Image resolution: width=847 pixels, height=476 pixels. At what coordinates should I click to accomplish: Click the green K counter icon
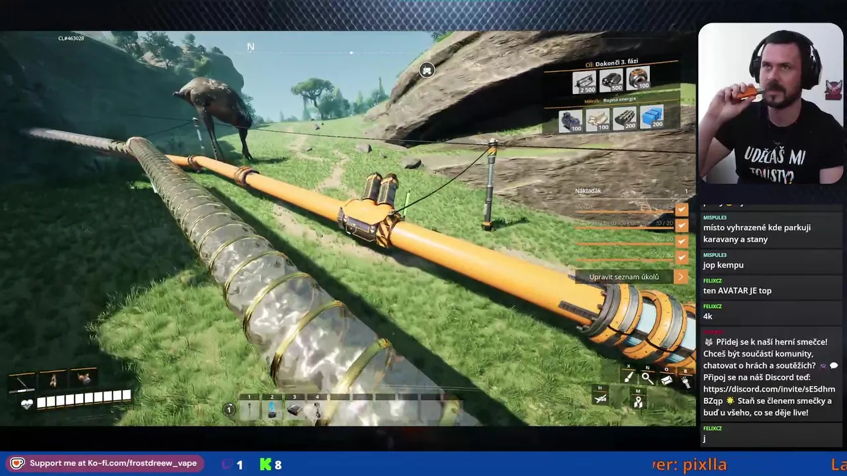[265, 464]
